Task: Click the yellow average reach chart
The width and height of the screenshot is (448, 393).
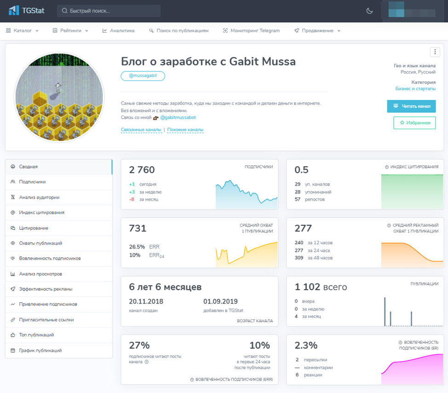Action: click(x=247, y=254)
